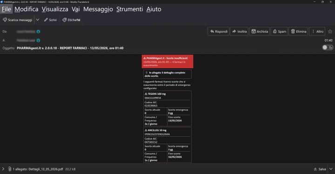The height and width of the screenshot is (174, 335).
Task: Click the ANCILLEG 10 mg heading
Action: (157, 130)
